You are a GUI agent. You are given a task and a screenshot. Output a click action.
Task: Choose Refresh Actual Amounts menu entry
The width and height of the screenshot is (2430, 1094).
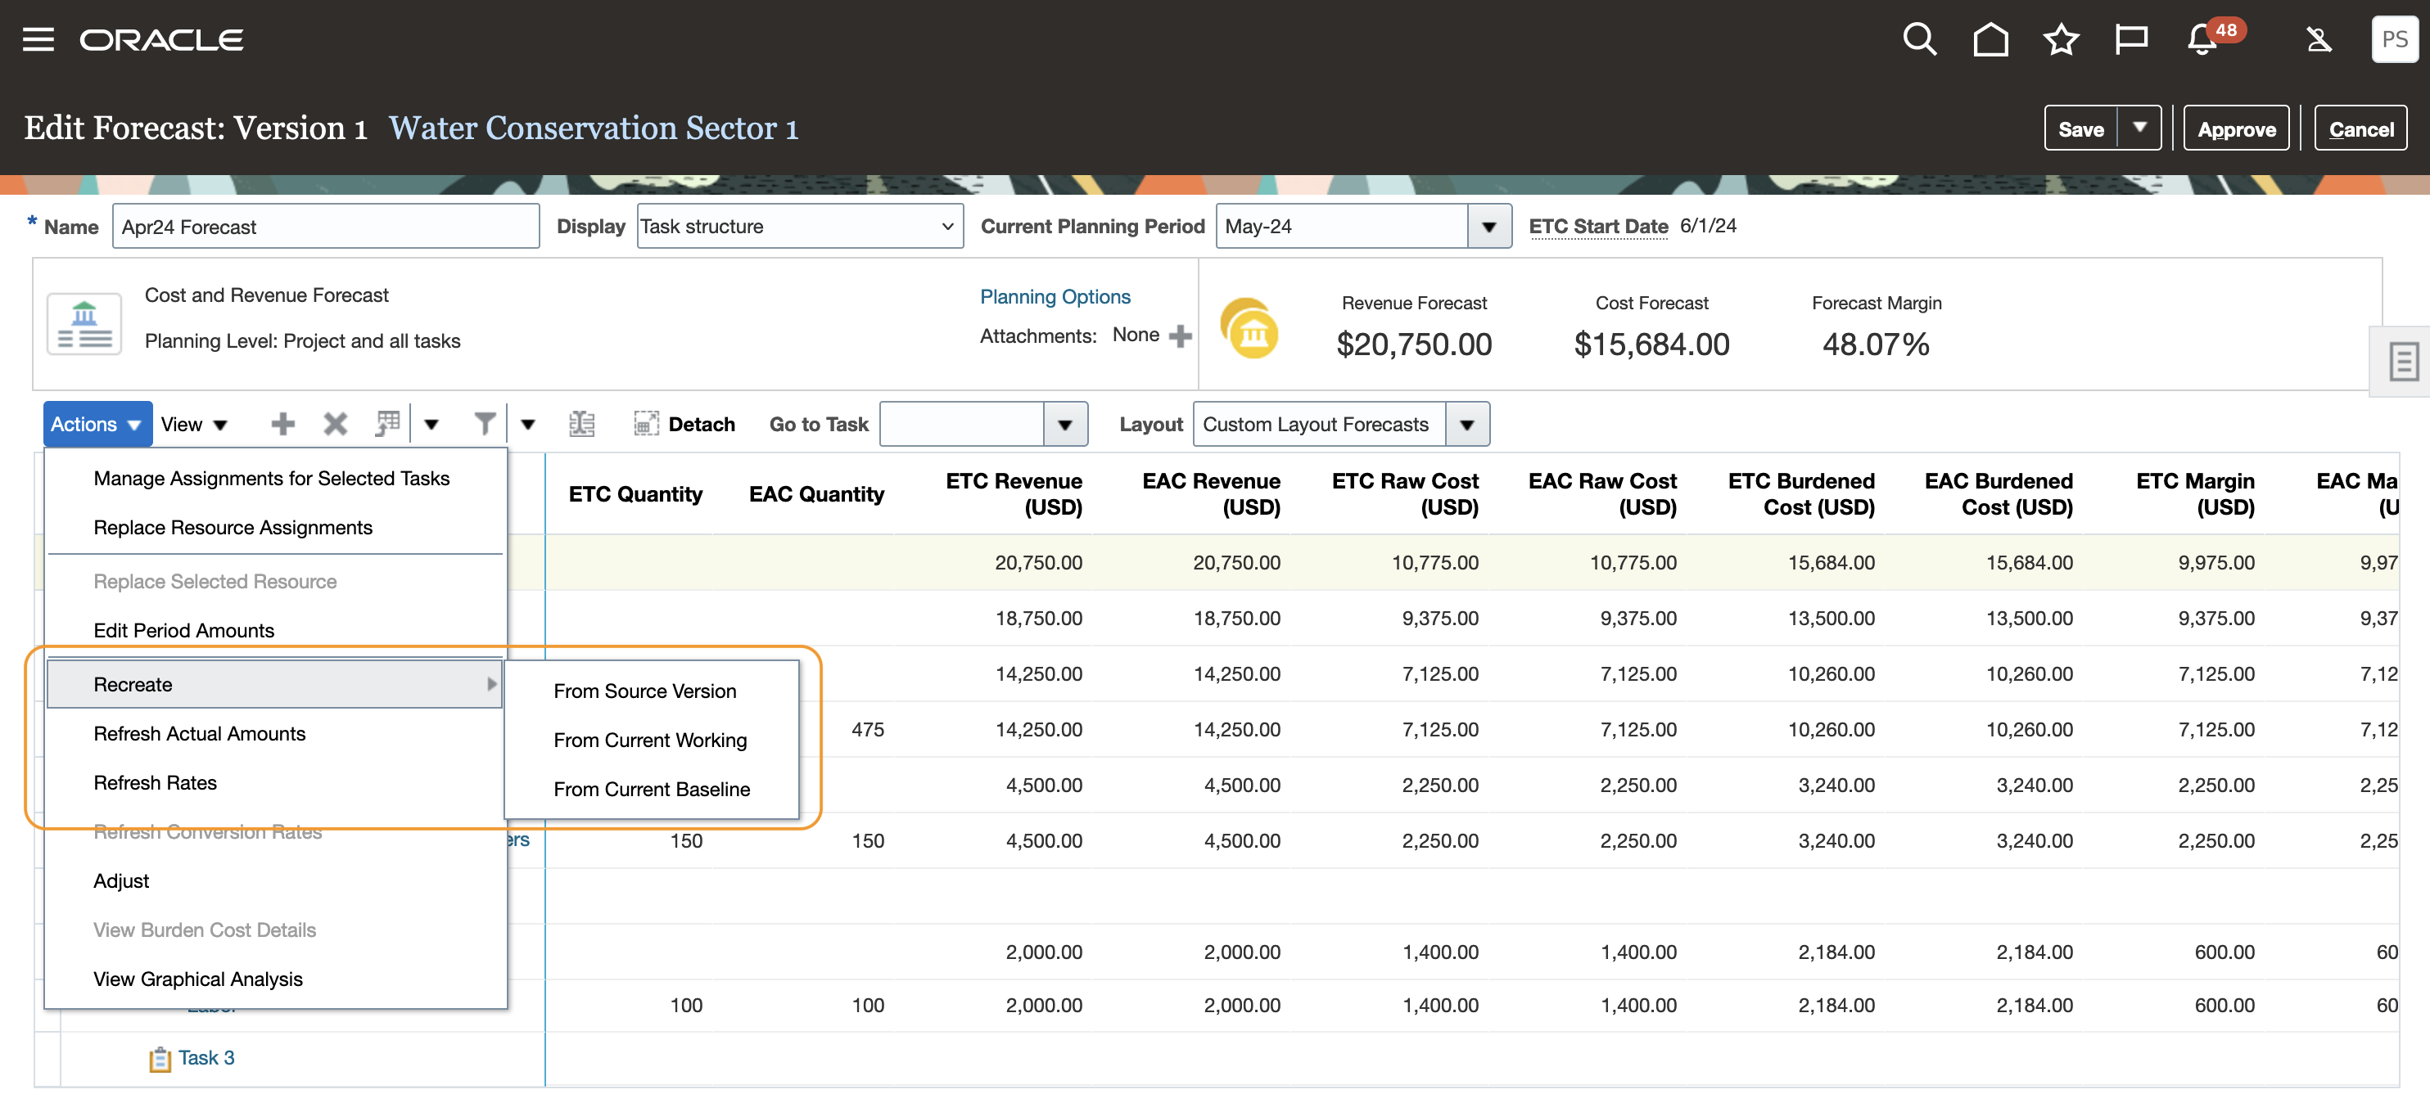tap(199, 734)
